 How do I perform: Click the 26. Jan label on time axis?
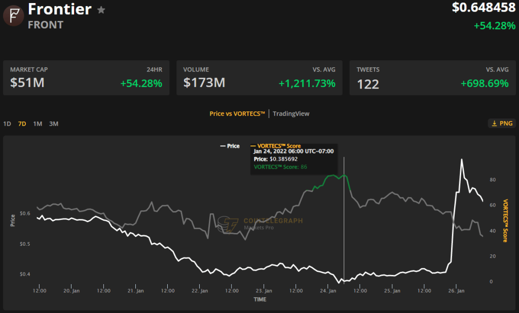[457, 291]
